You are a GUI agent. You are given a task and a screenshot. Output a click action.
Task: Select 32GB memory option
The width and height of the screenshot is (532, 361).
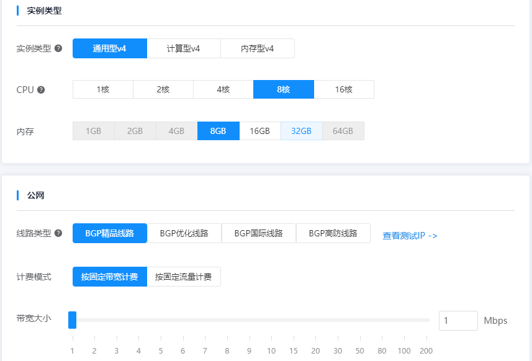(x=301, y=131)
